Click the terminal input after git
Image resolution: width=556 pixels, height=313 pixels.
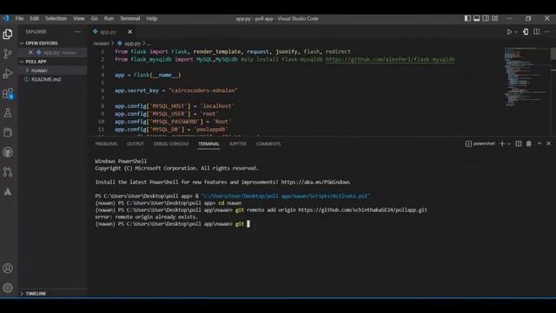(248, 224)
